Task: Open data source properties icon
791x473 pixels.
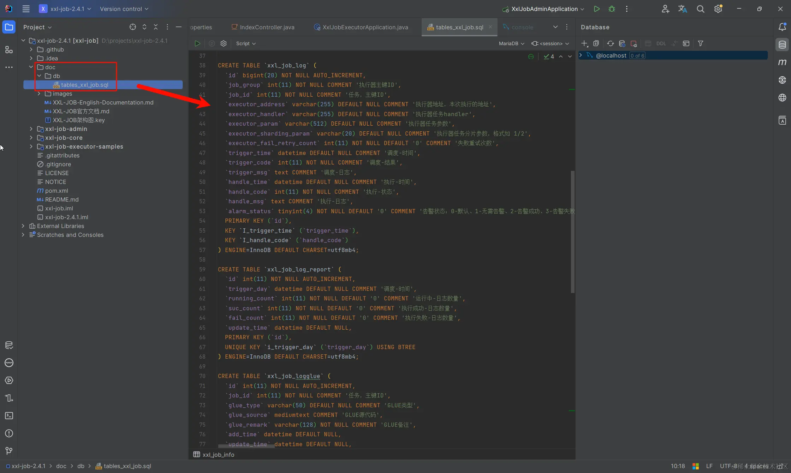Action: [622, 43]
